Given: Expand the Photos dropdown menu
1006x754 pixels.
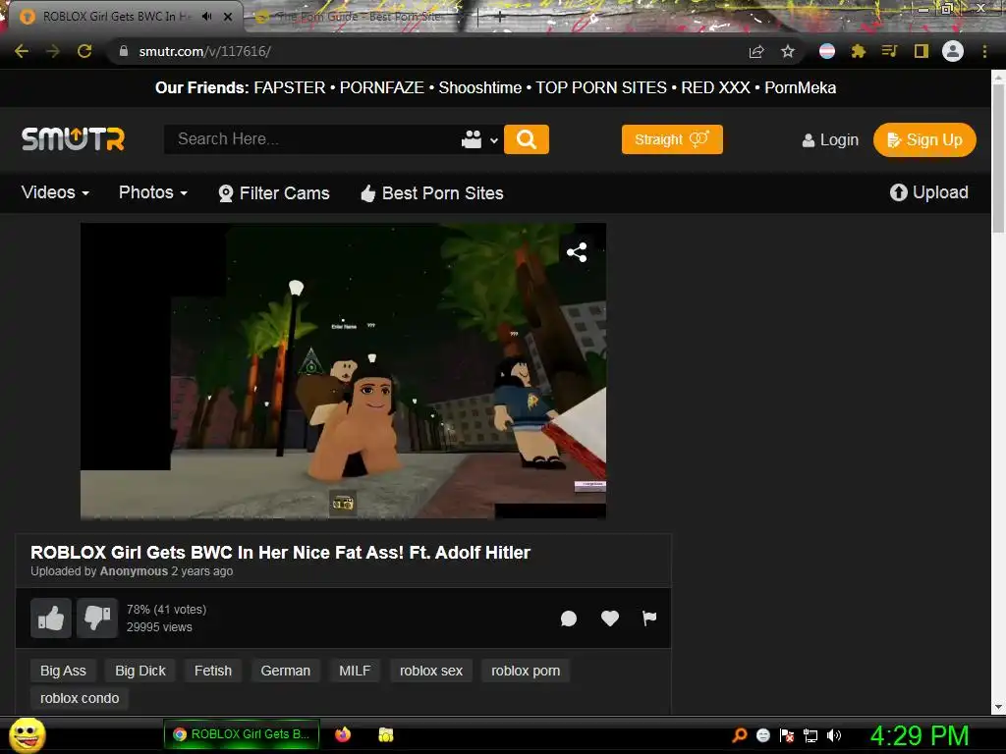Looking at the screenshot, I should point(152,192).
